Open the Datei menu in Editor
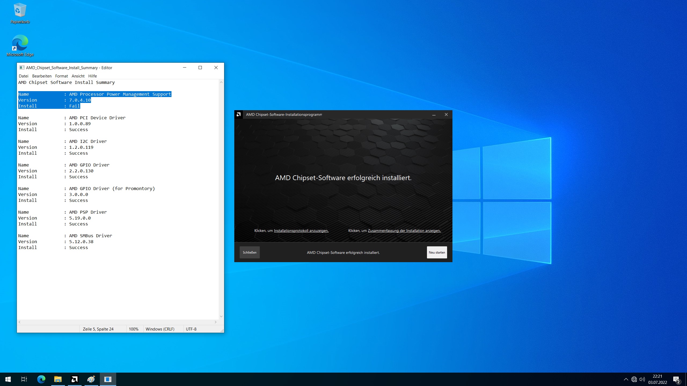 pyautogui.click(x=23, y=76)
